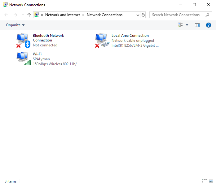Click the '3 items' status bar text
216x185 pixels.
coord(11,181)
